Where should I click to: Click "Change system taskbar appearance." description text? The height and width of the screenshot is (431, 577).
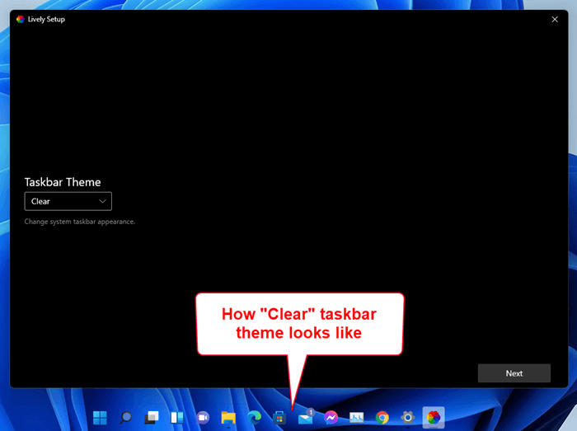coord(79,222)
